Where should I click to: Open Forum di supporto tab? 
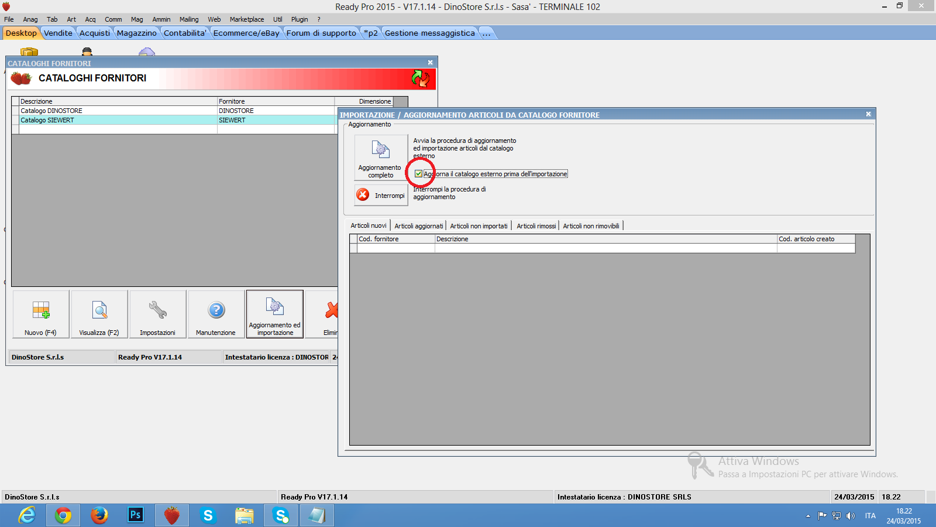pos(321,33)
